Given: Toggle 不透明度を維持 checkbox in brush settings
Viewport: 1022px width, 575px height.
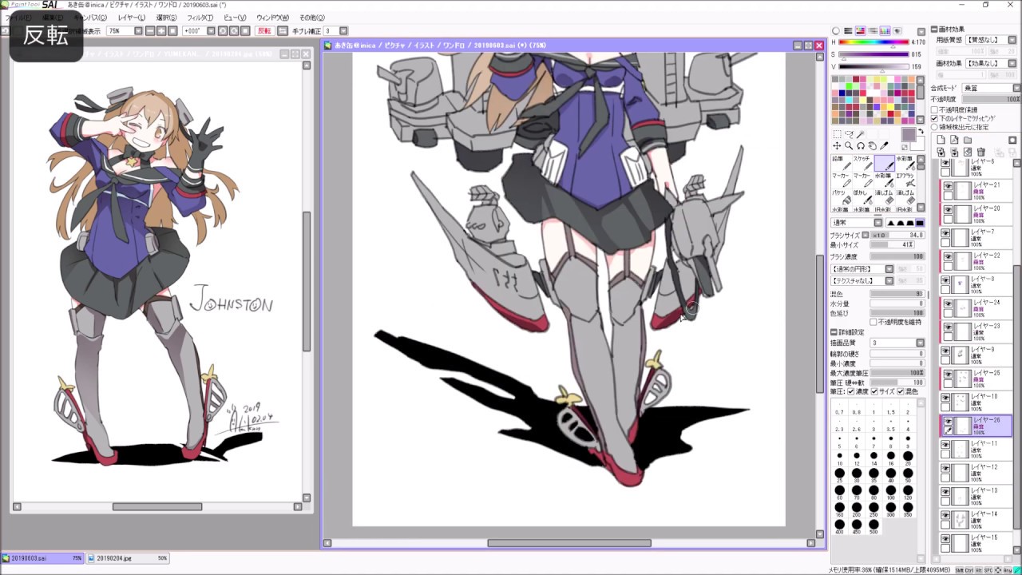Looking at the screenshot, I should point(873,322).
